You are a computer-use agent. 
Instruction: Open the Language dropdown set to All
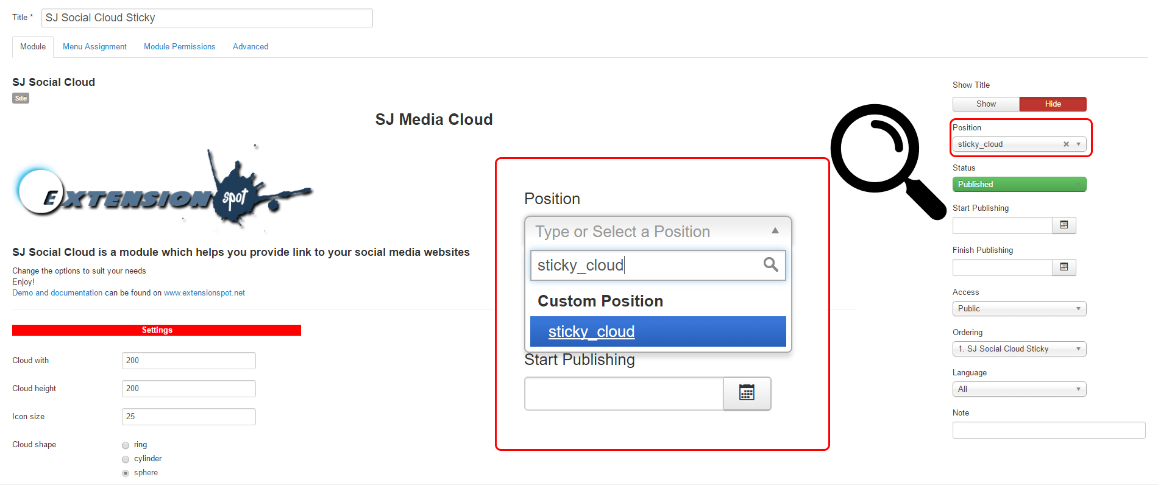(x=1019, y=389)
